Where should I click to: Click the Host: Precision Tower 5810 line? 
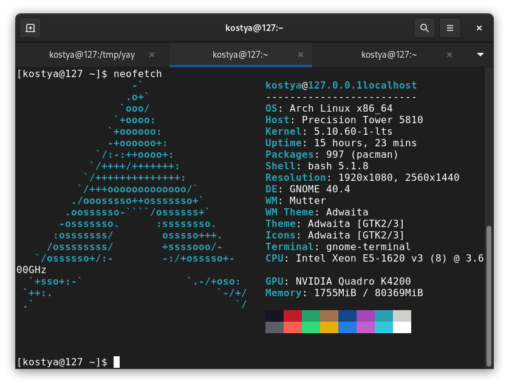pyautogui.click(x=344, y=120)
